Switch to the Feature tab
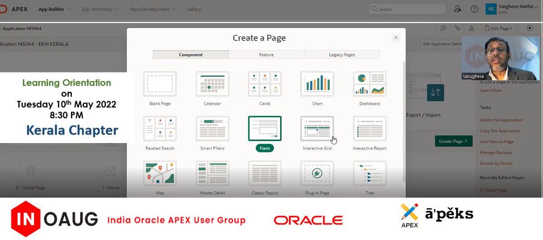The width and height of the screenshot is (543, 240). pyautogui.click(x=267, y=55)
